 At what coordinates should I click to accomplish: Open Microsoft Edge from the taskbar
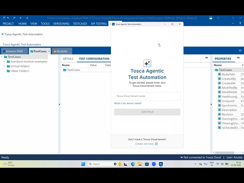(133, 164)
